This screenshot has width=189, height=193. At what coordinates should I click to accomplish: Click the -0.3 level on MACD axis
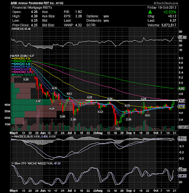tap(181, 159)
